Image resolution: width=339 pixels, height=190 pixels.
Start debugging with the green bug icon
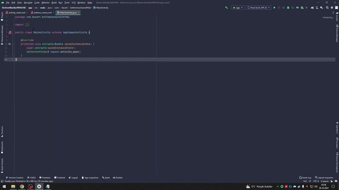click(288, 7)
